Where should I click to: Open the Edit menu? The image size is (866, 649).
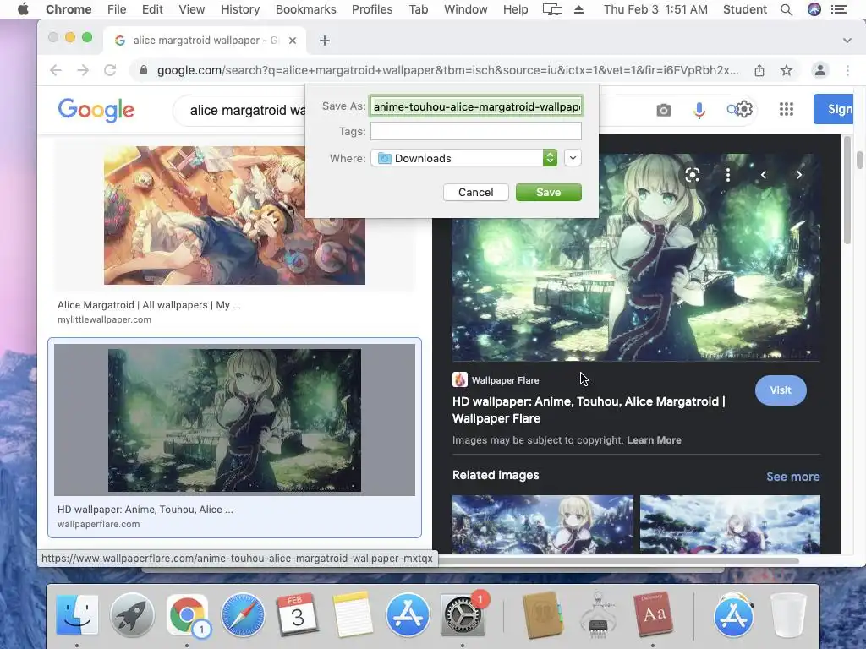pos(152,9)
